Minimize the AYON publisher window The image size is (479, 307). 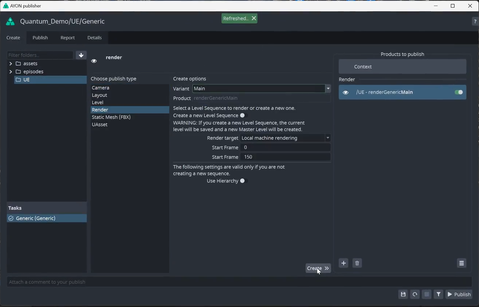click(x=436, y=6)
